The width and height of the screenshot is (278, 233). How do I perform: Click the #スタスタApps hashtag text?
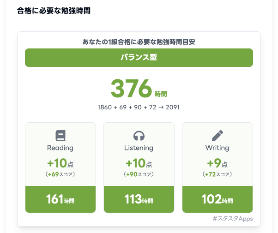pyautogui.click(x=233, y=219)
